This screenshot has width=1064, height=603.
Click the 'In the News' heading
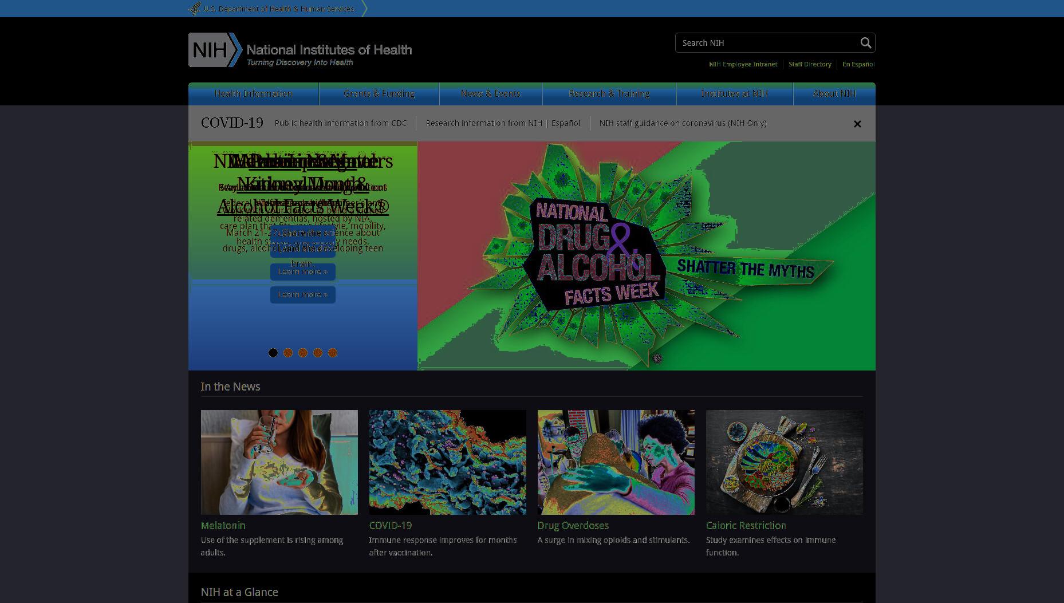pyautogui.click(x=230, y=387)
